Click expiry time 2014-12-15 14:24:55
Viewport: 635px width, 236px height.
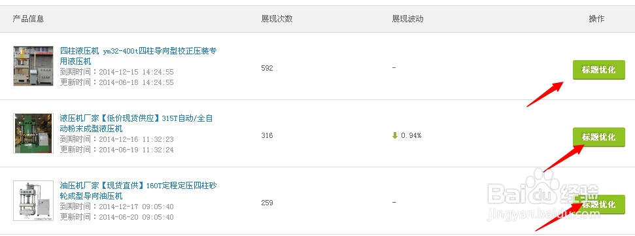(x=136, y=72)
